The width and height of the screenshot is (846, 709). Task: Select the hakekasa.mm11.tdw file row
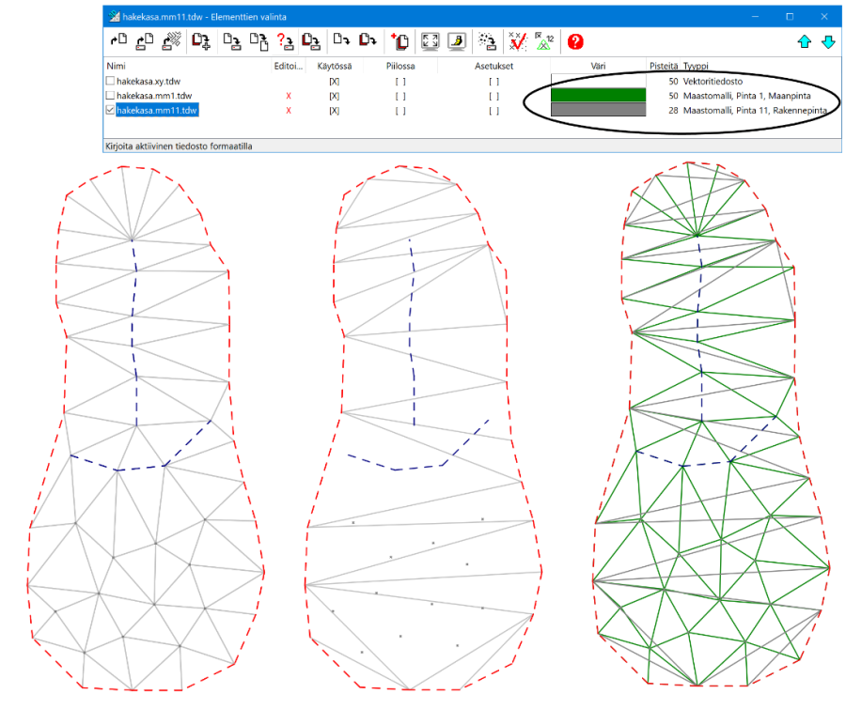coord(155,110)
